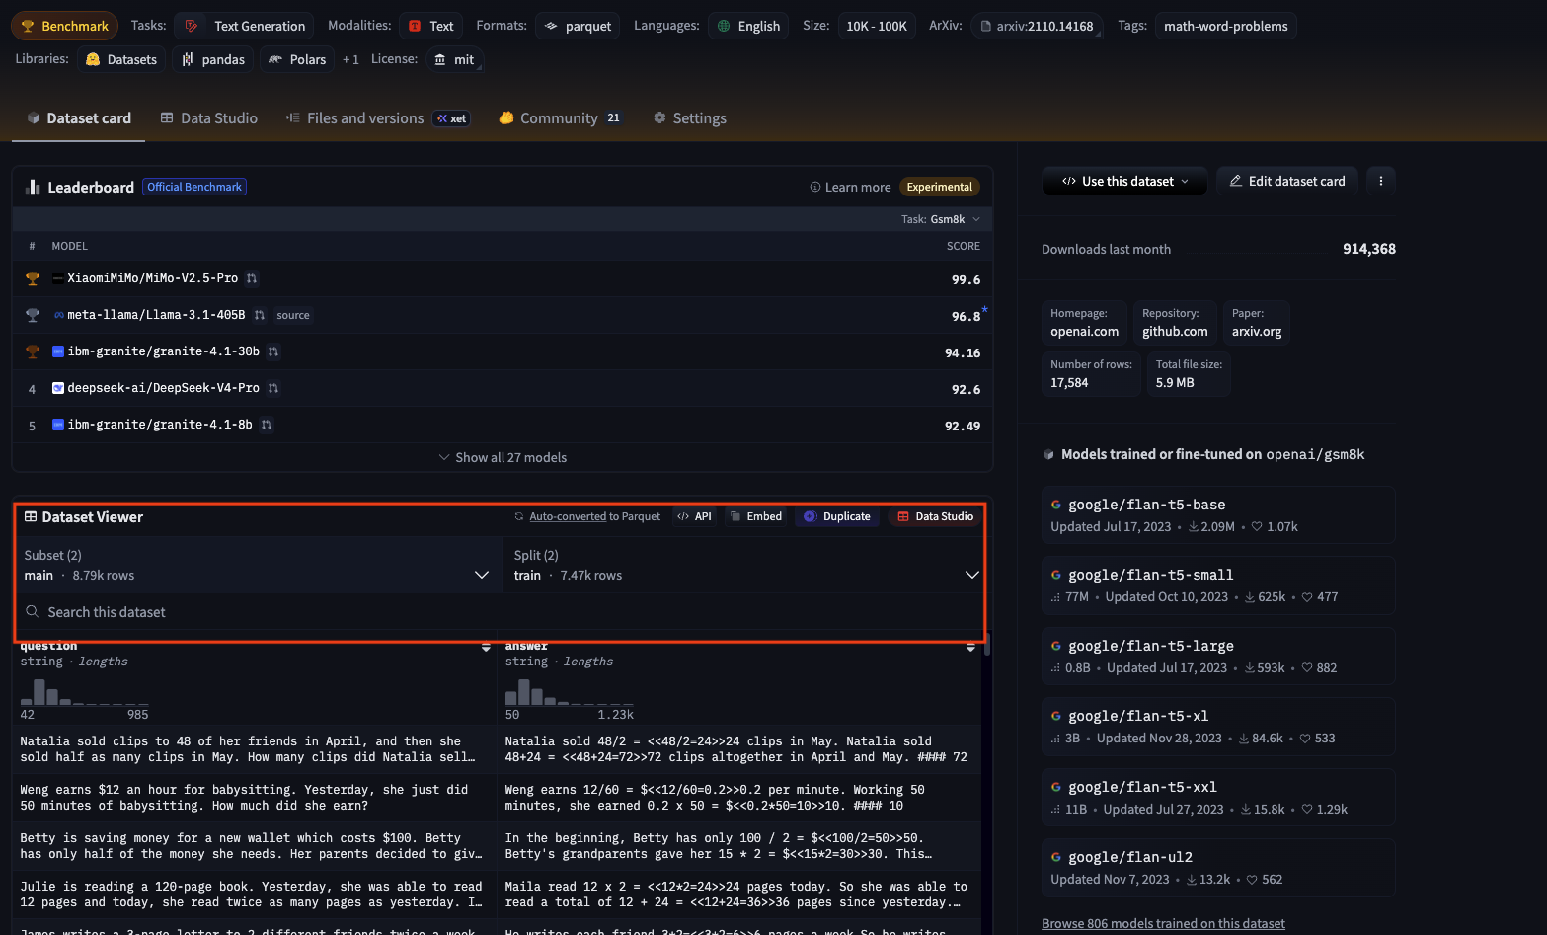Expand the Subset main dropdown
The image size is (1547, 935).
257,566
